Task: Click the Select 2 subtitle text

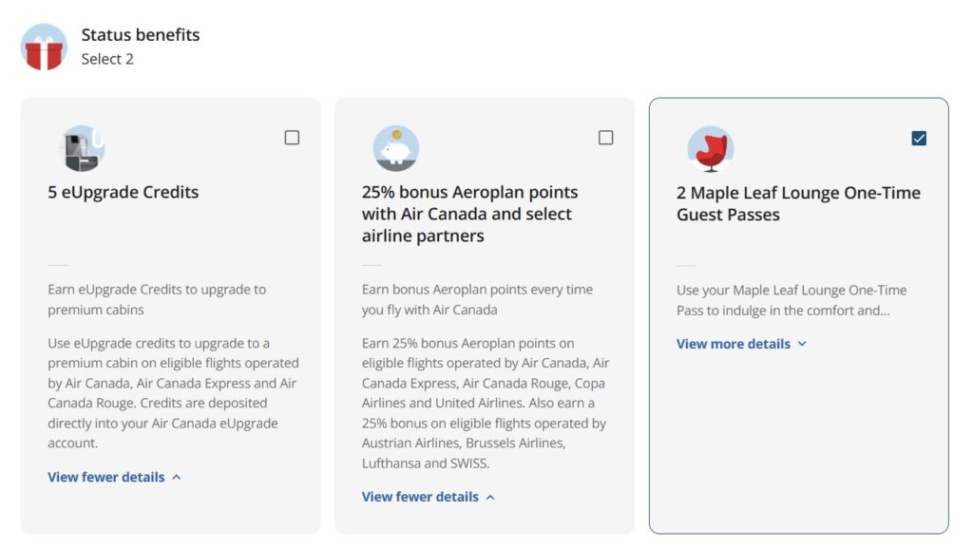Action: [x=107, y=59]
